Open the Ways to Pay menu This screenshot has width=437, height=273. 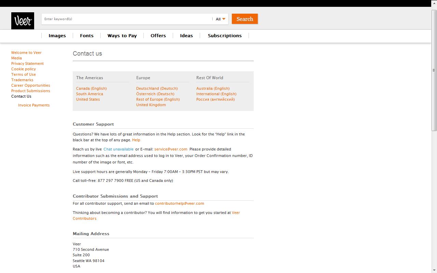point(122,35)
